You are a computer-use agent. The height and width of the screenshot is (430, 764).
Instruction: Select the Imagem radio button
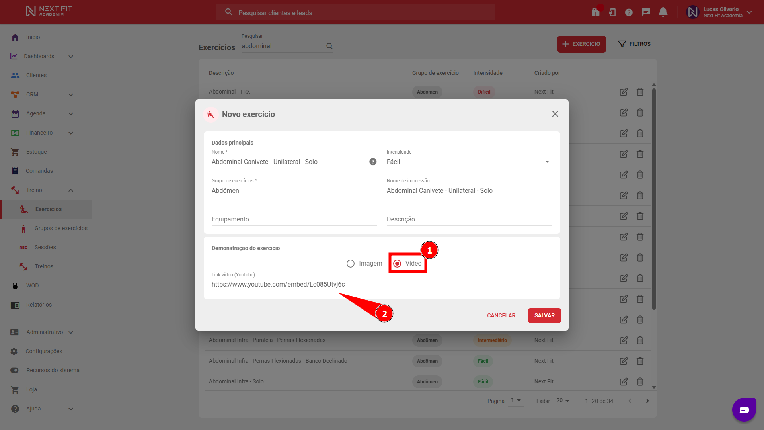coord(351,264)
